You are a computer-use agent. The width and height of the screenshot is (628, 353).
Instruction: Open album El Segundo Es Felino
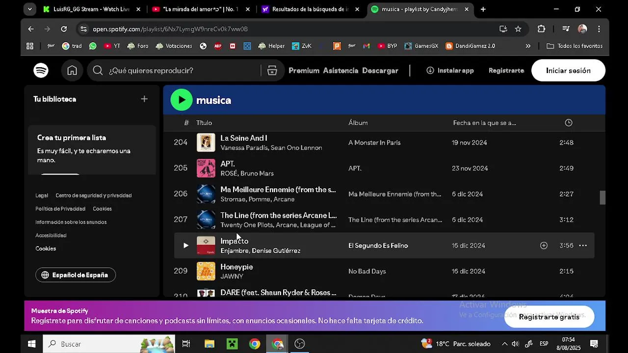click(x=378, y=246)
